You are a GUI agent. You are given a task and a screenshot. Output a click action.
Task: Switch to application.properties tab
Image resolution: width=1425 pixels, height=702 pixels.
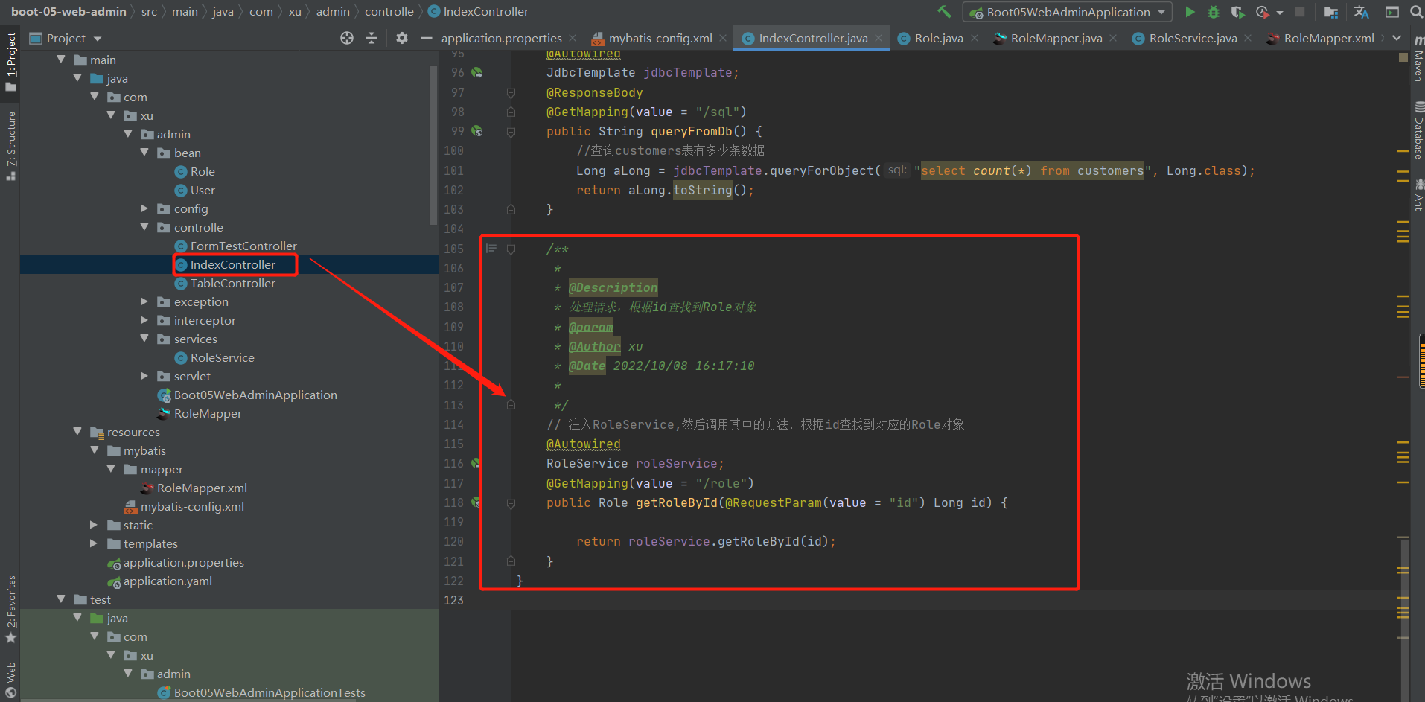[x=501, y=38]
